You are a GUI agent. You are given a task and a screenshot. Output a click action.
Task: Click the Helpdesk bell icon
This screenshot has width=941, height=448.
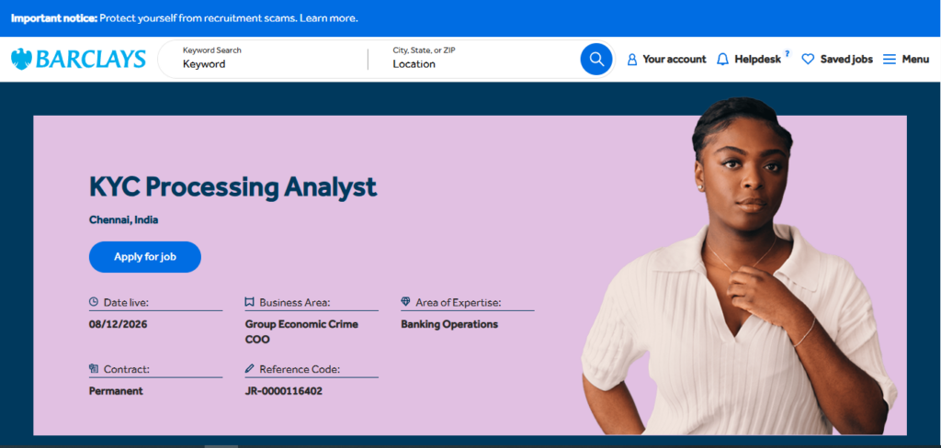(x=723, y=60)
